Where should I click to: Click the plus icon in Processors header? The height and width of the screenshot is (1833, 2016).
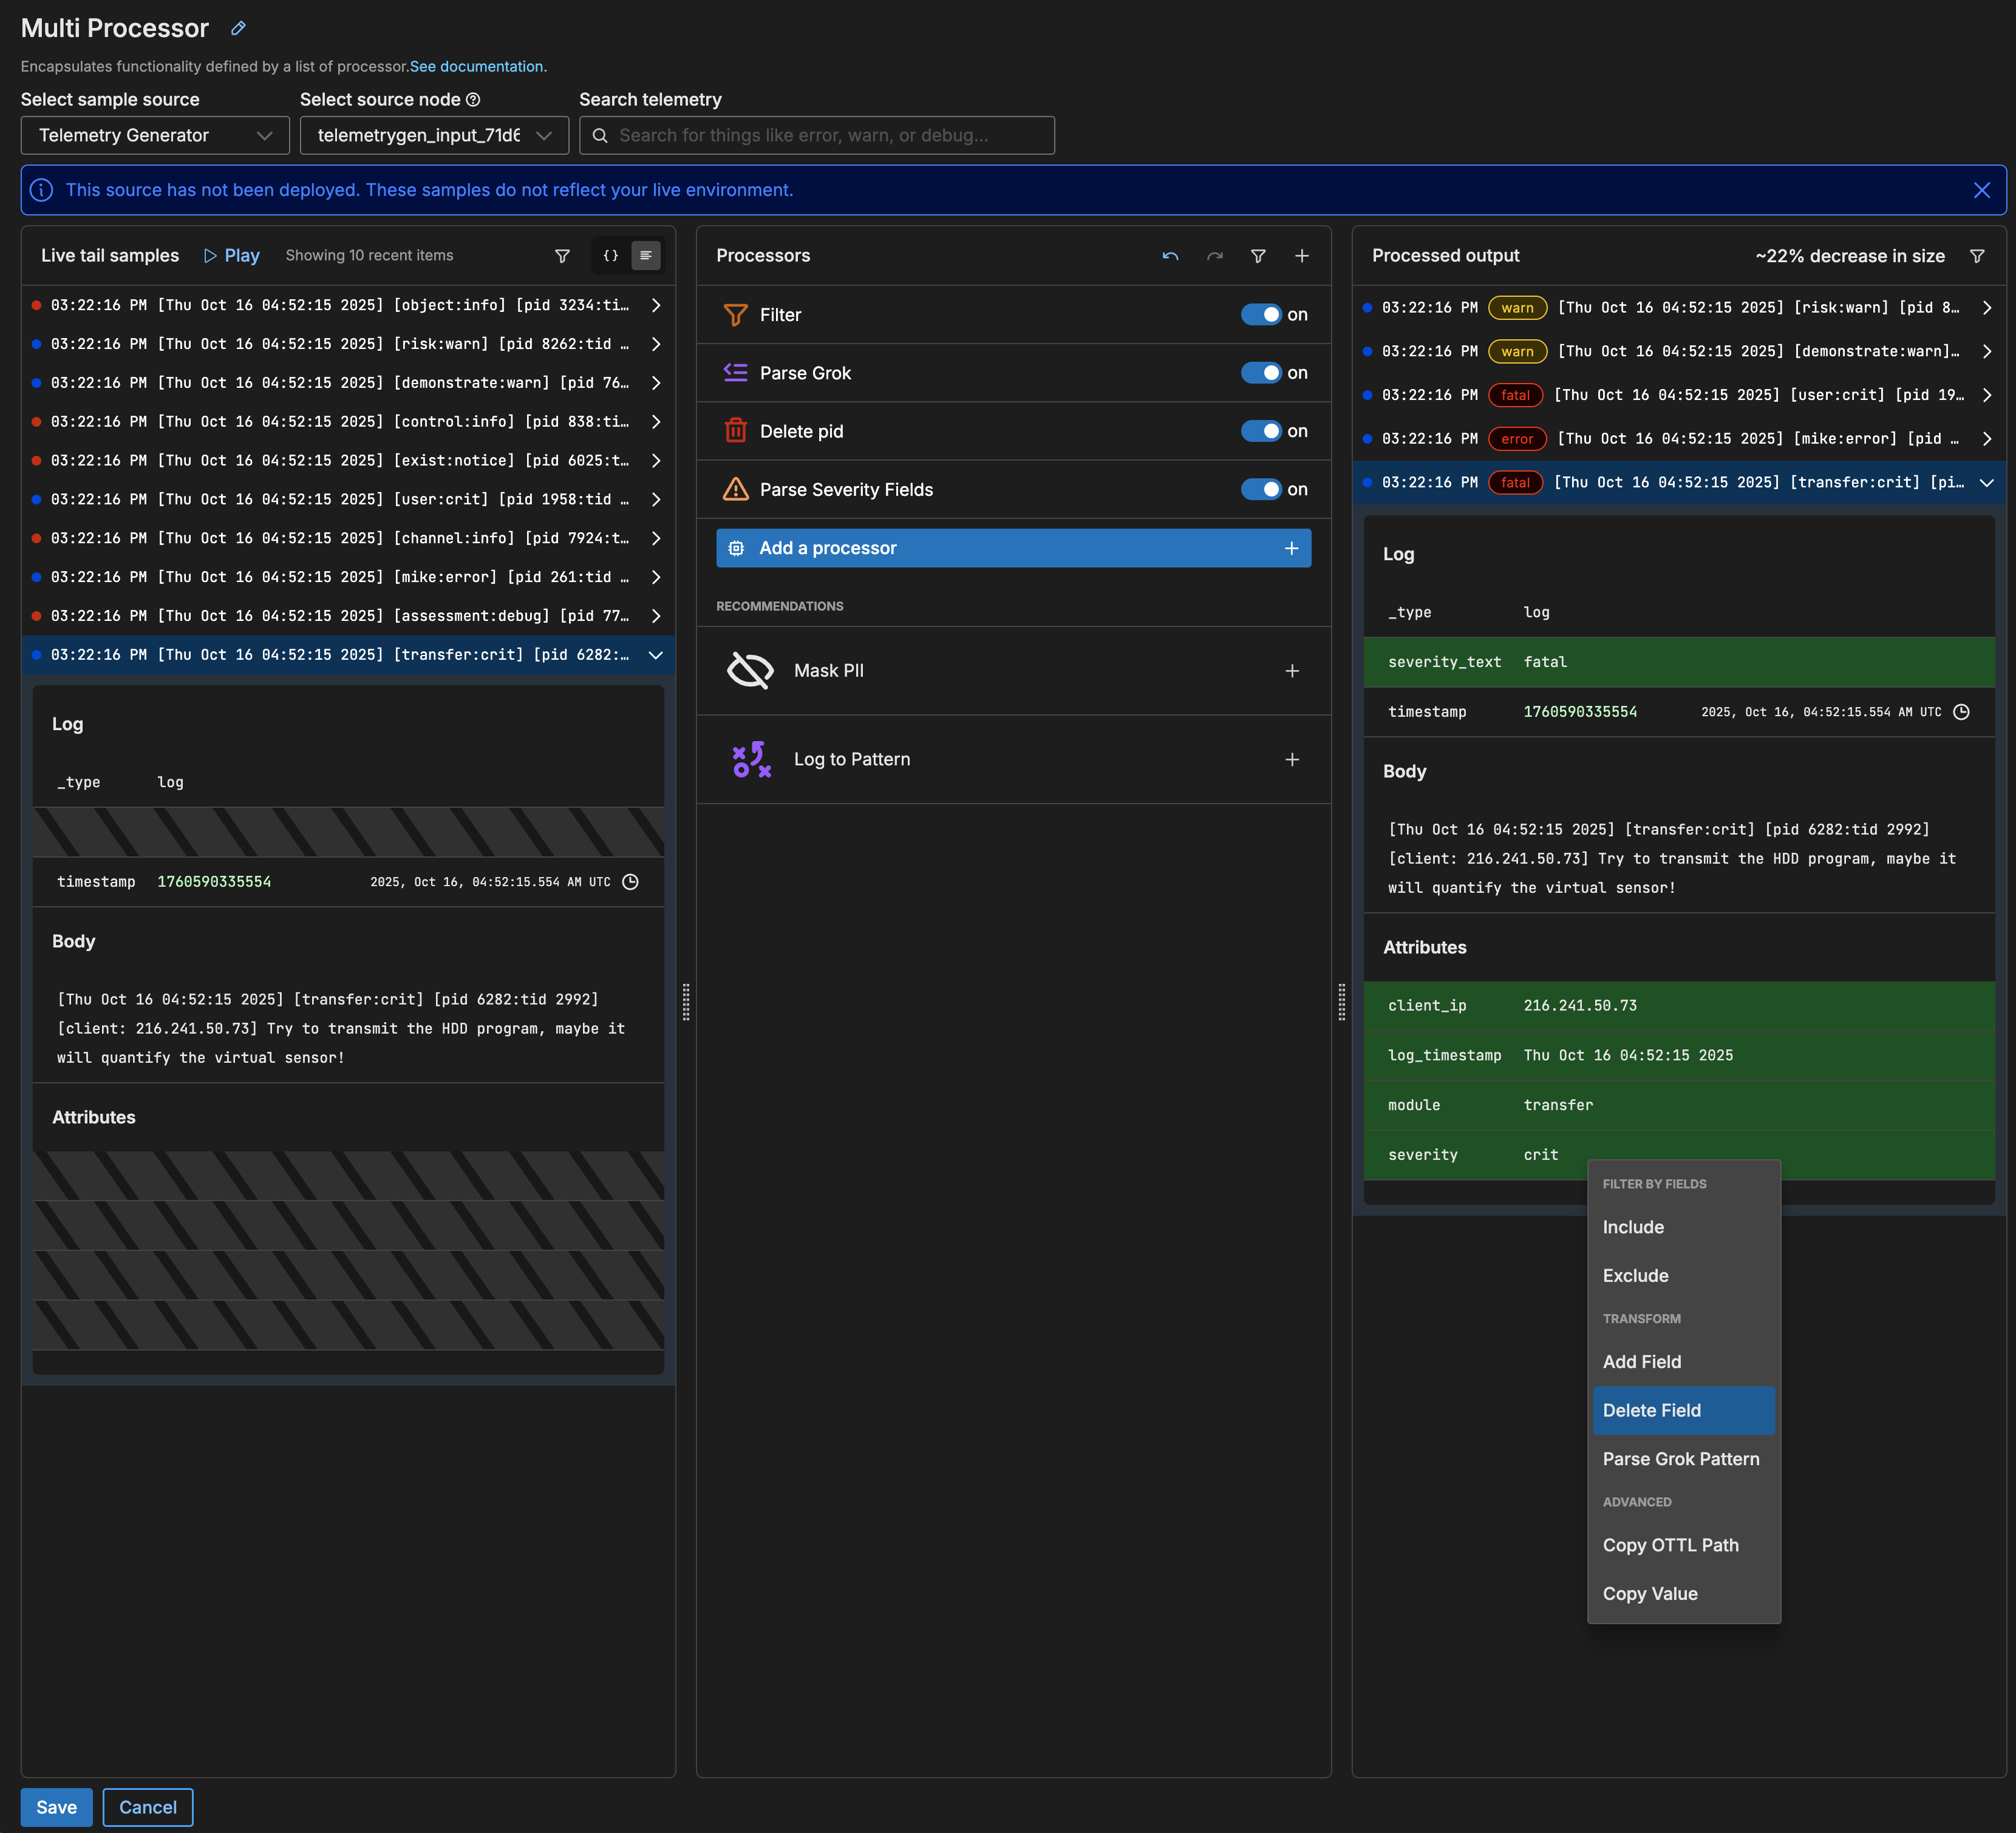coord(1301,256)
